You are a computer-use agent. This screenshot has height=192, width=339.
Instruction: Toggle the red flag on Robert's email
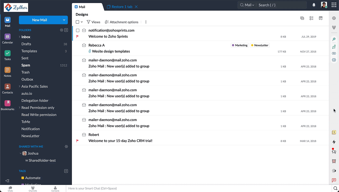tap(78, 141)
